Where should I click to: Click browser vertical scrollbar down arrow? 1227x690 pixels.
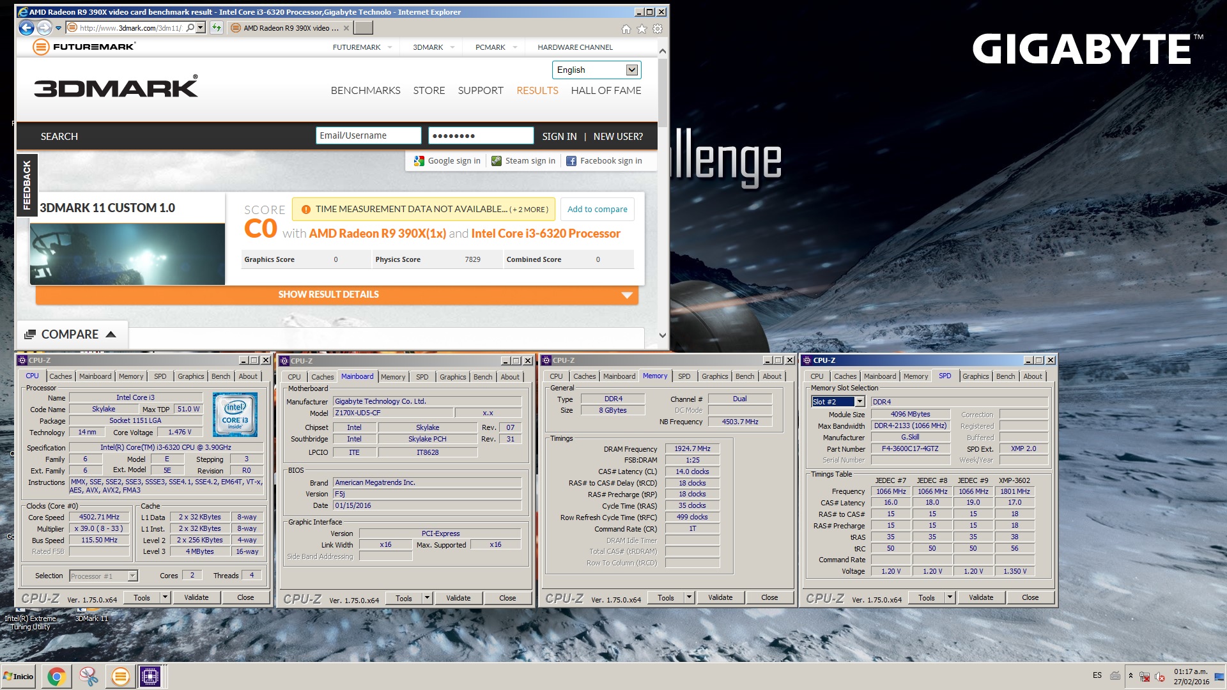pos(663,335)
